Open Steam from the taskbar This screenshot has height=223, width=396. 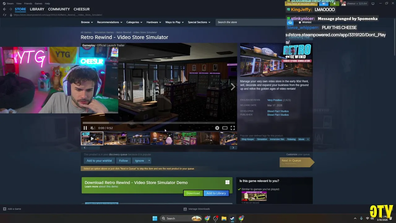(x=232, y=218)
